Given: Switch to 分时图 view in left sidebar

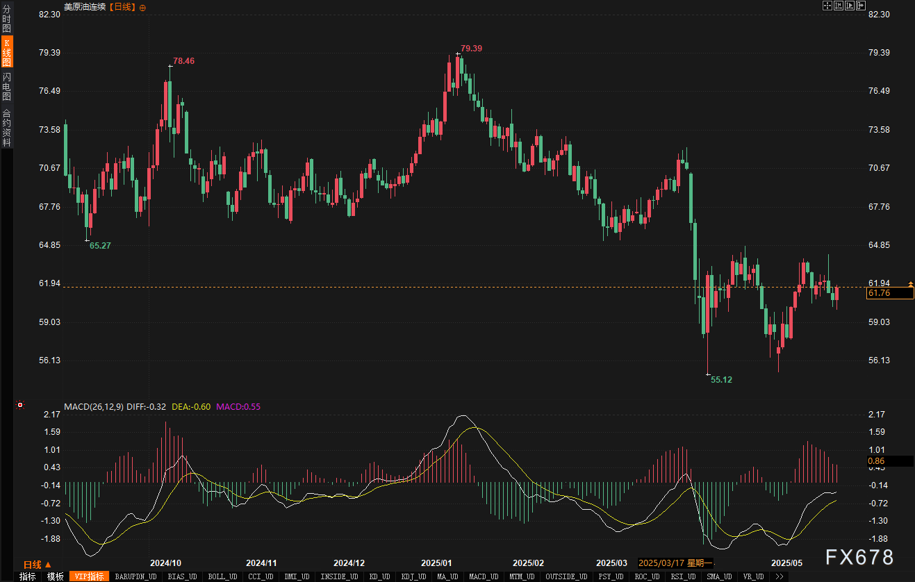Looking at the screenshot, I should tap(6, 19).
